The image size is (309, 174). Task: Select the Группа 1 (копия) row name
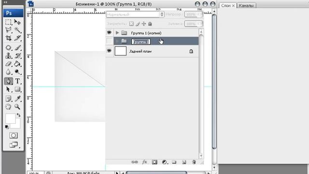pos(146,33)
